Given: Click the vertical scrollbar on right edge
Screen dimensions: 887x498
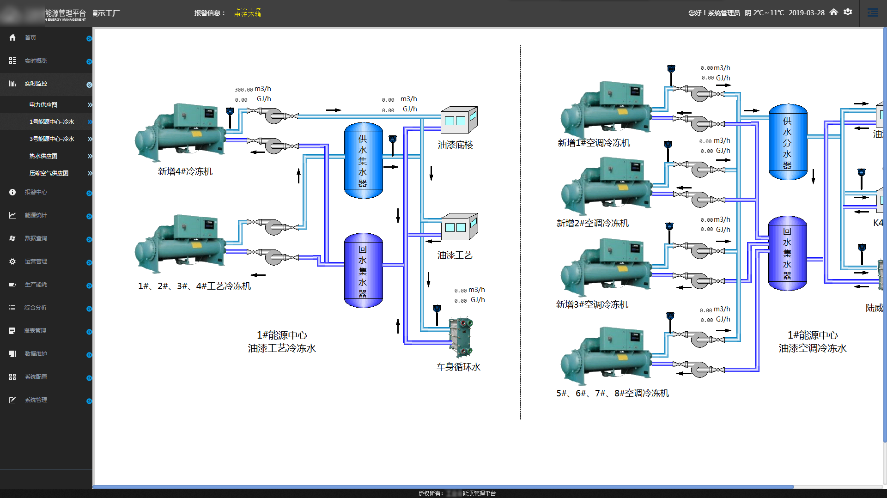Looking at the screenshot, I should click(885, 236).
